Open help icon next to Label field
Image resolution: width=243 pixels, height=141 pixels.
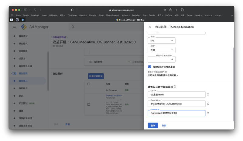click(x=208, y=95)
